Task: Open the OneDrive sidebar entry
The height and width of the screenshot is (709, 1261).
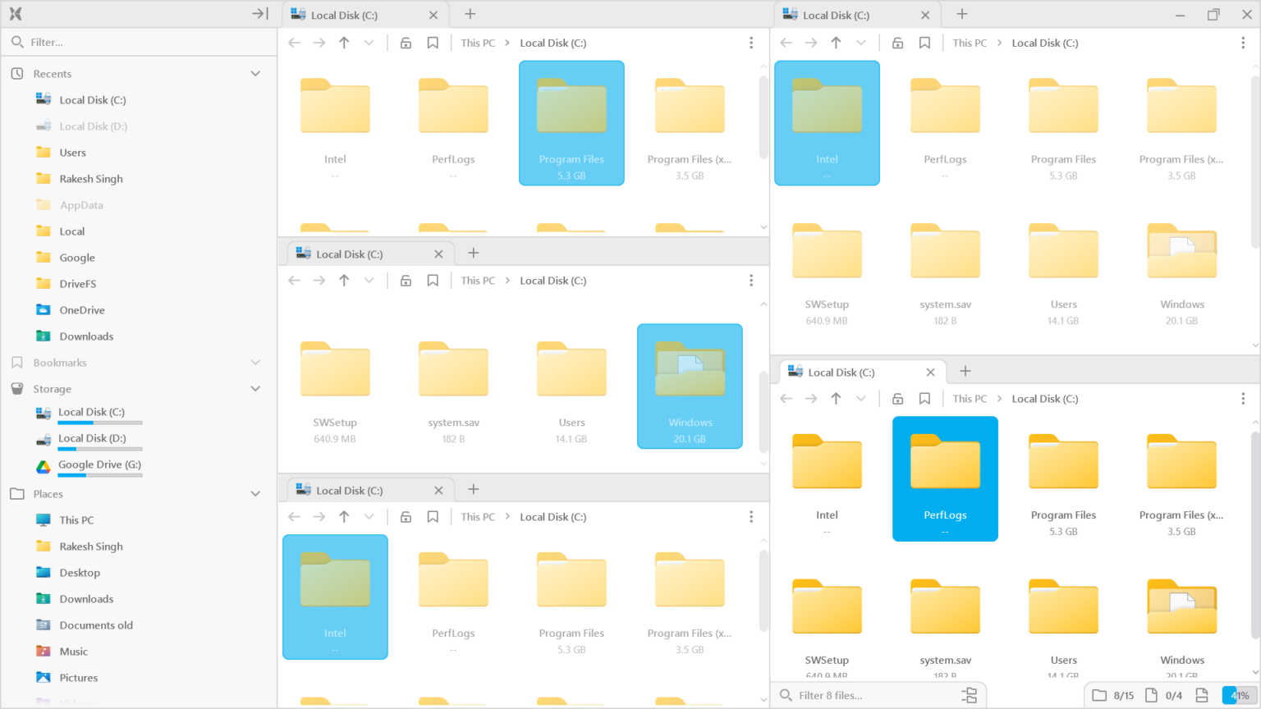Action: [84, 309]
